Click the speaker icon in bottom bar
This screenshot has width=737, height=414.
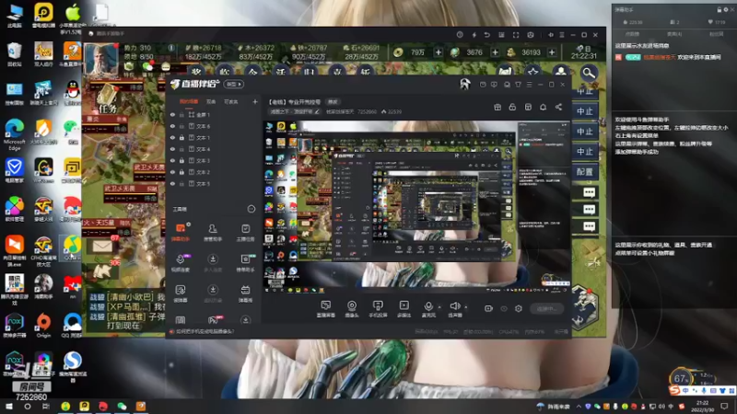point(454,306)
